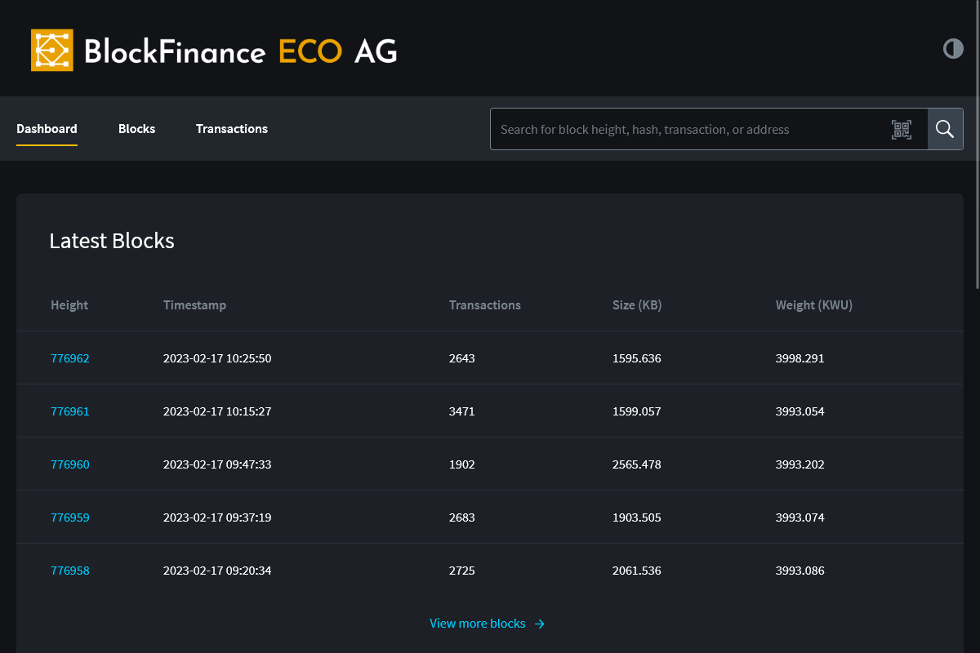The width and height of the screenshot is (980, 653).
Task: Click the Timestamp column header
Action: tap(194, 305)
